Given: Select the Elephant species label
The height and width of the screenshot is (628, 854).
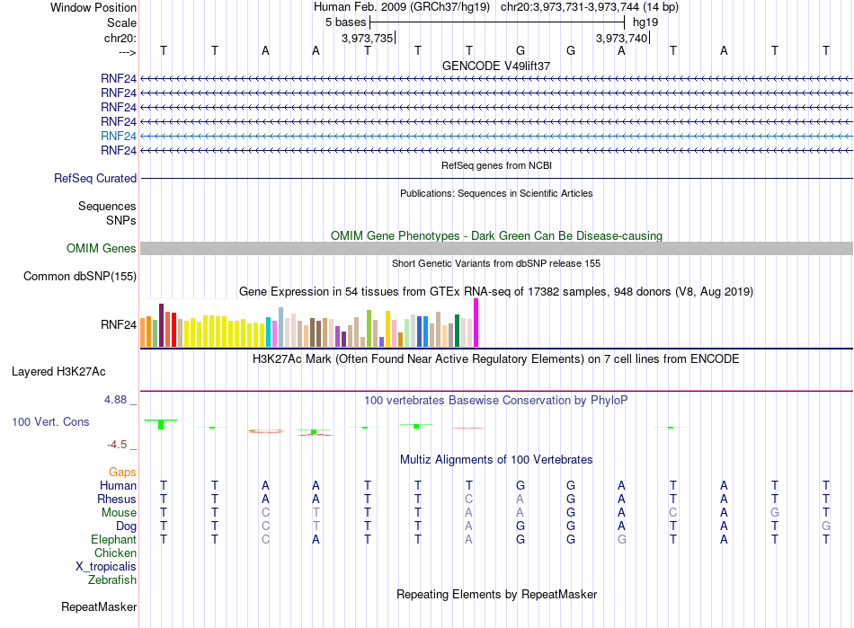Looking at the screenshot, I should click(x=113, y=540).
